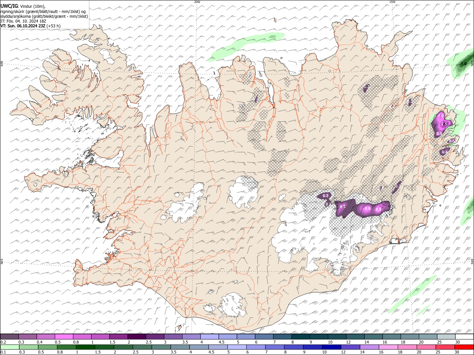Select the white upper swatch labeled 30
The image size is (474, 355).
[465, 337]
